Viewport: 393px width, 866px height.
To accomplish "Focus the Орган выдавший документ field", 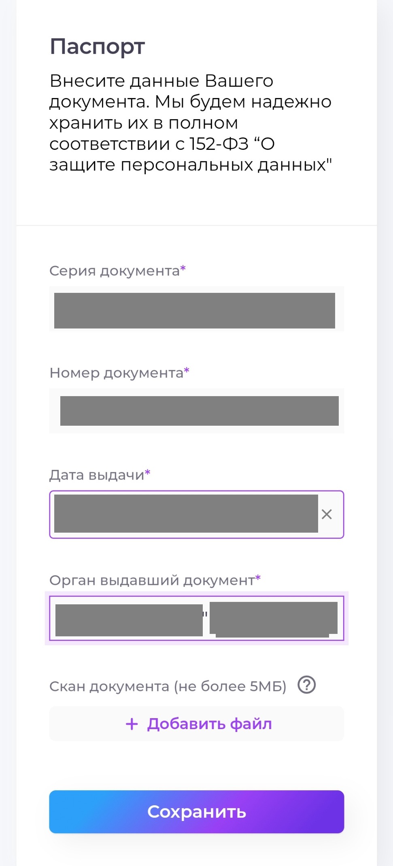I will [197, 619].
